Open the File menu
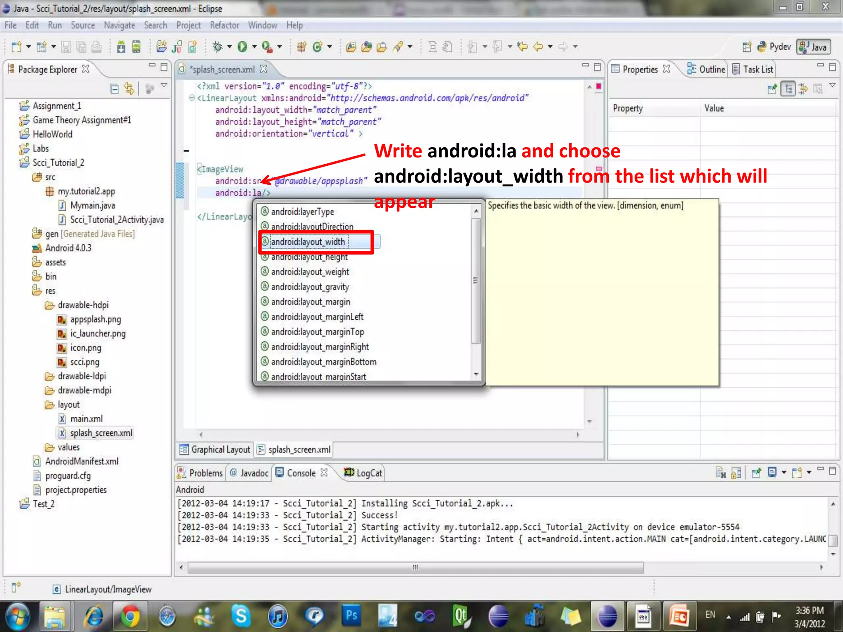The width and height of the screenshot is (843, 632). click(11, 26)
